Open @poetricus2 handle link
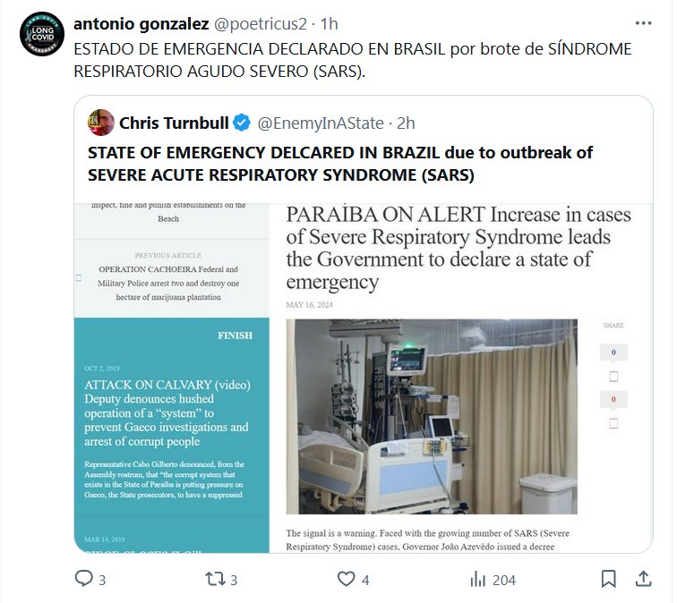Image resolution: width=677 pixels, height=603 pixels. click(261, 24)
